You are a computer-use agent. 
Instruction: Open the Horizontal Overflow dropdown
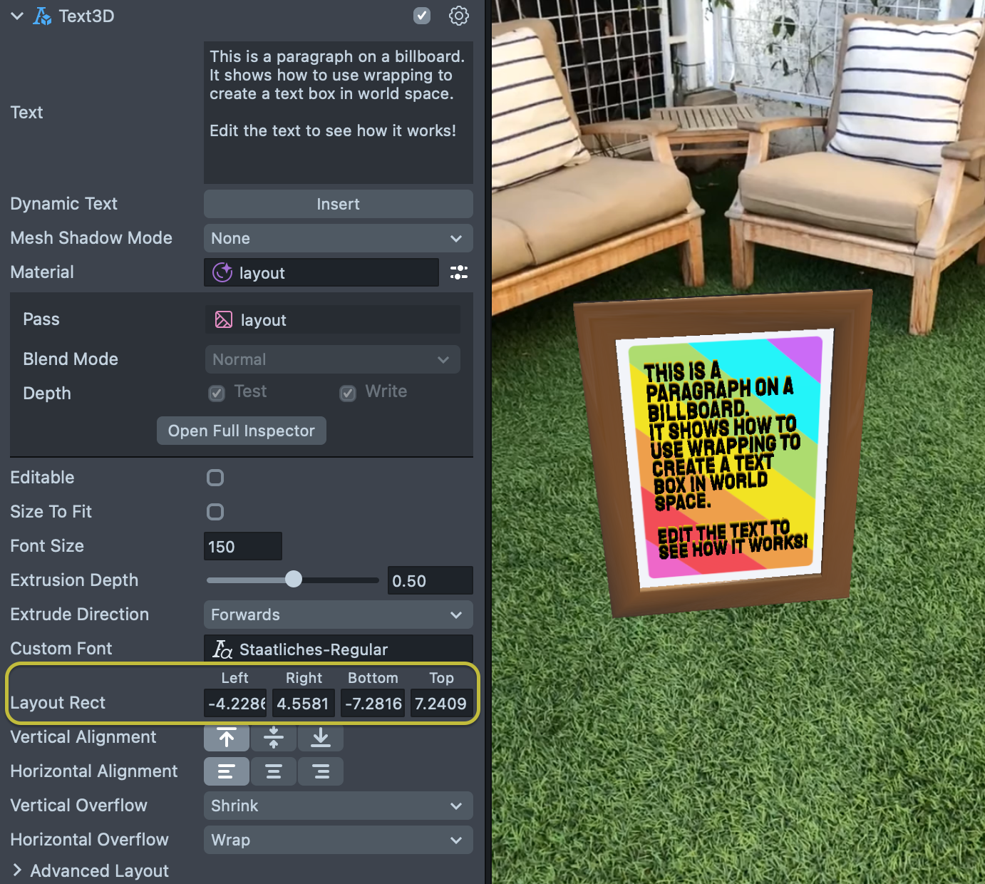338,840
